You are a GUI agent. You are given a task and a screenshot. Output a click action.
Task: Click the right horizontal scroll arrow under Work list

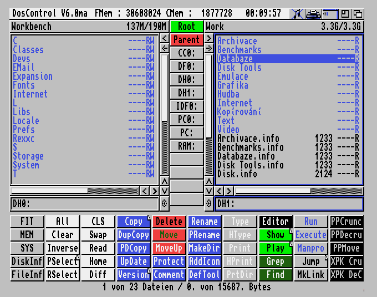229,191
